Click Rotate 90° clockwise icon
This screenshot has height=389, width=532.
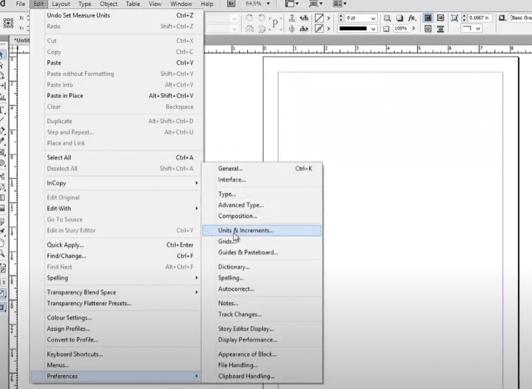tap(249, 18)
